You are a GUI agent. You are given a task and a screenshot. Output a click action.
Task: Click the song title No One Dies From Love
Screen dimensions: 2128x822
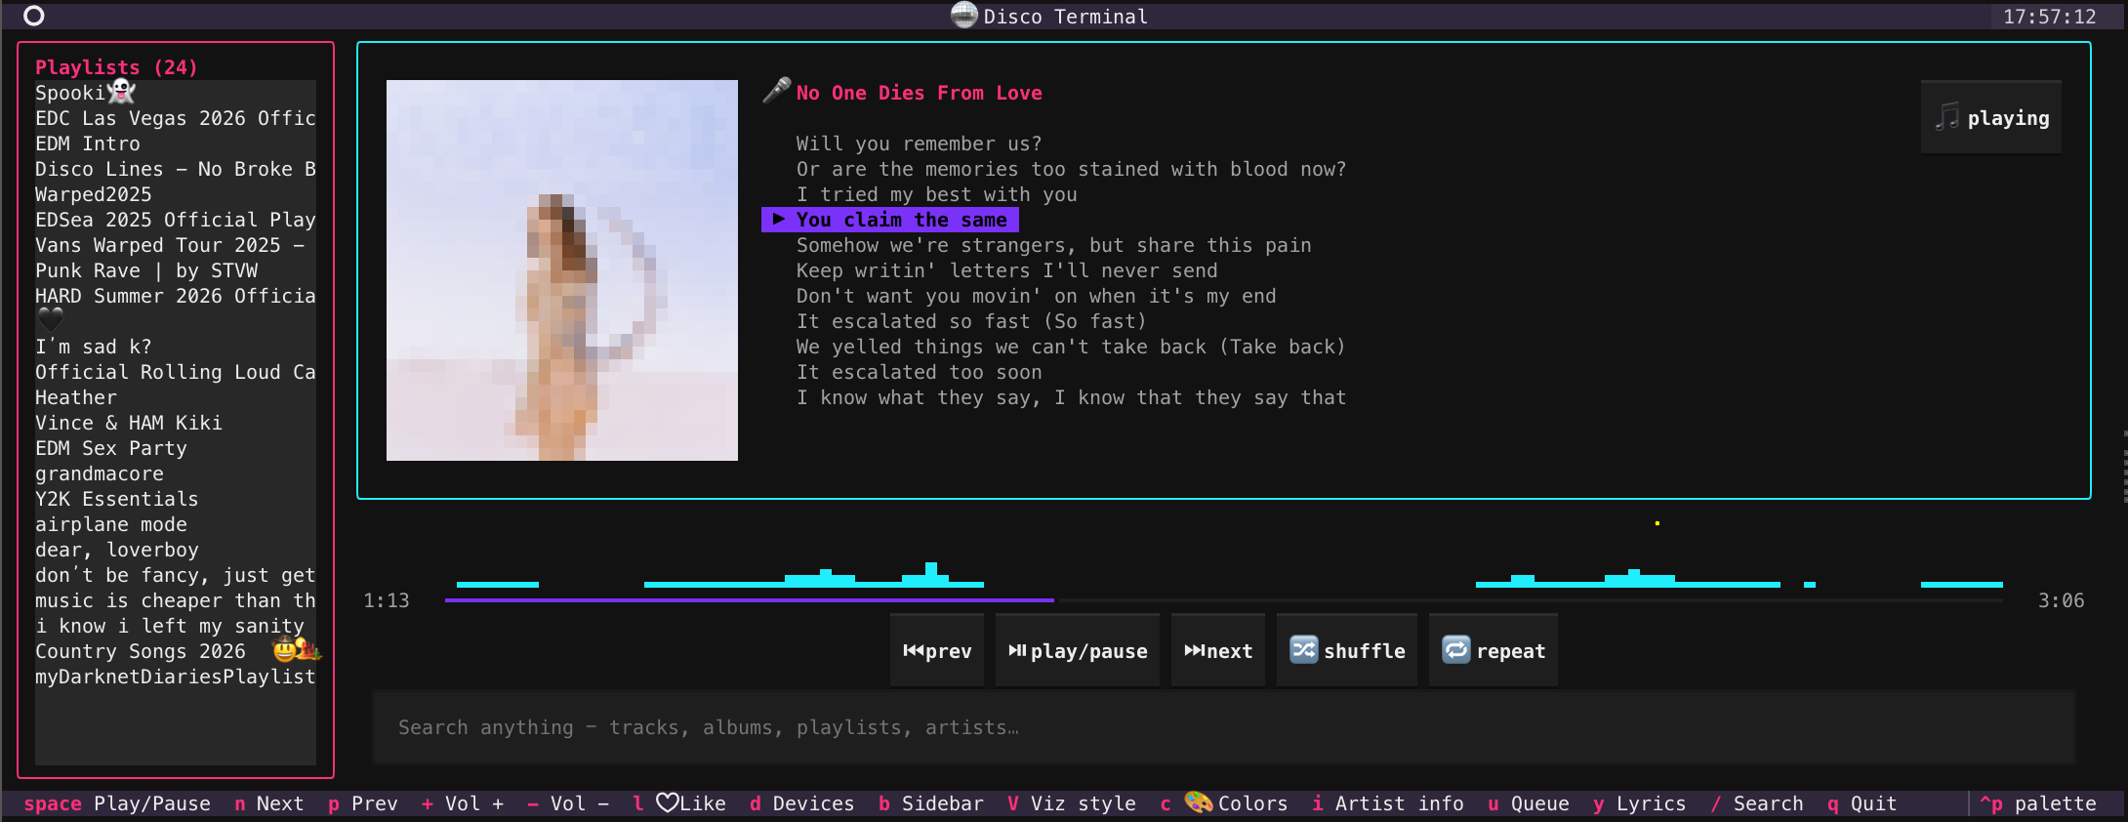point(920,93)
